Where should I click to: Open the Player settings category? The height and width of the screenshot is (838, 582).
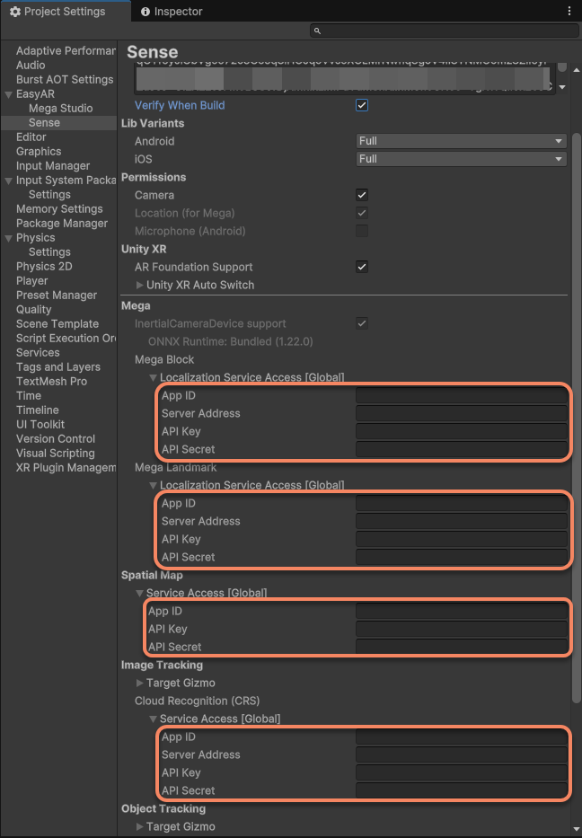(x=32, y=281)
